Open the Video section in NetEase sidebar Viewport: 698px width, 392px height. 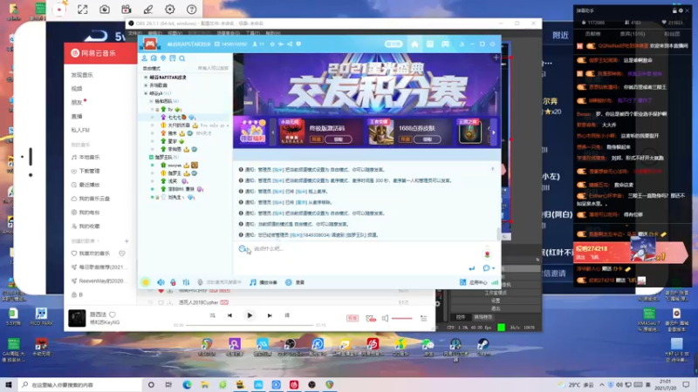click(77, 89)
